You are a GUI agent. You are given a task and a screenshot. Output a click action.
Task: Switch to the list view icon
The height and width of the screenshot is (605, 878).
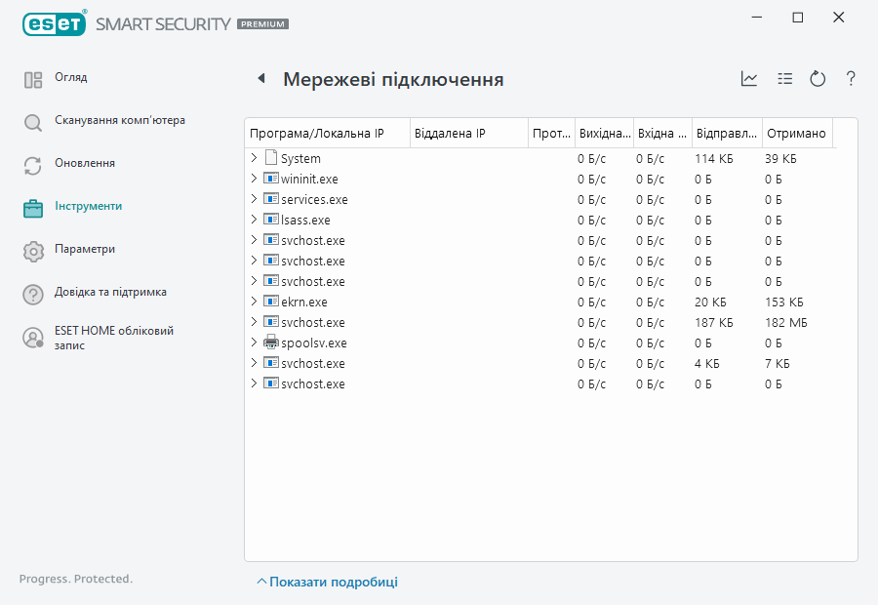[784, 79]
